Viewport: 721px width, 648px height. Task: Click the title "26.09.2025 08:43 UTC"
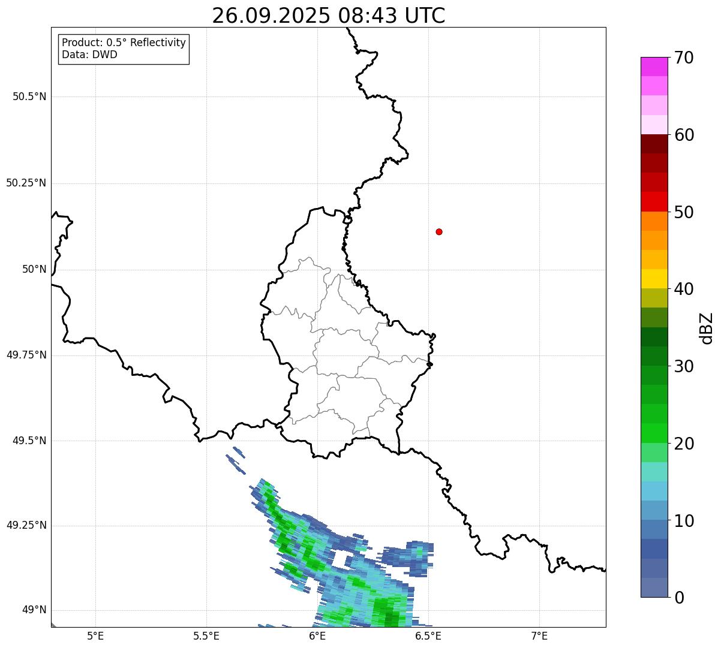coord(329,16)
